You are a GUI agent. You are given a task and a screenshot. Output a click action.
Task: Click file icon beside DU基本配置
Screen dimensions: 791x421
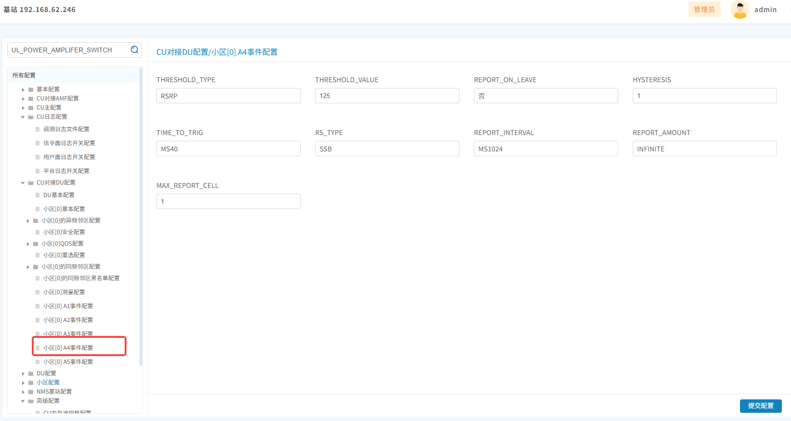click(x=38, y=195)
